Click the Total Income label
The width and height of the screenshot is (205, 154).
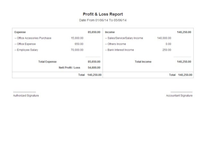[x=143, y=62]
